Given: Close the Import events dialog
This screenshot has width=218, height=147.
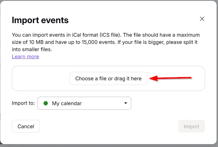Looking at the screenshot, I should [202, 19].
